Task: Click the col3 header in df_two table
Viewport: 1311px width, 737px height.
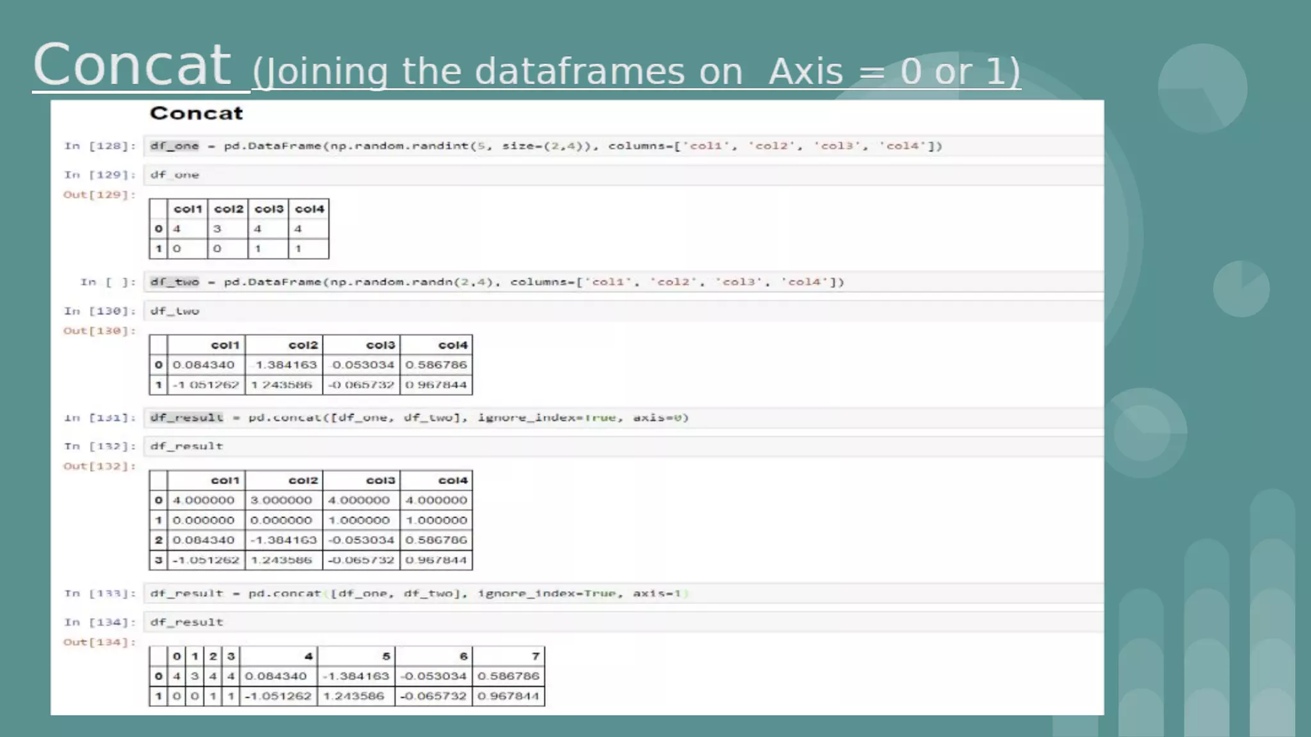Action: pos(380,345)
